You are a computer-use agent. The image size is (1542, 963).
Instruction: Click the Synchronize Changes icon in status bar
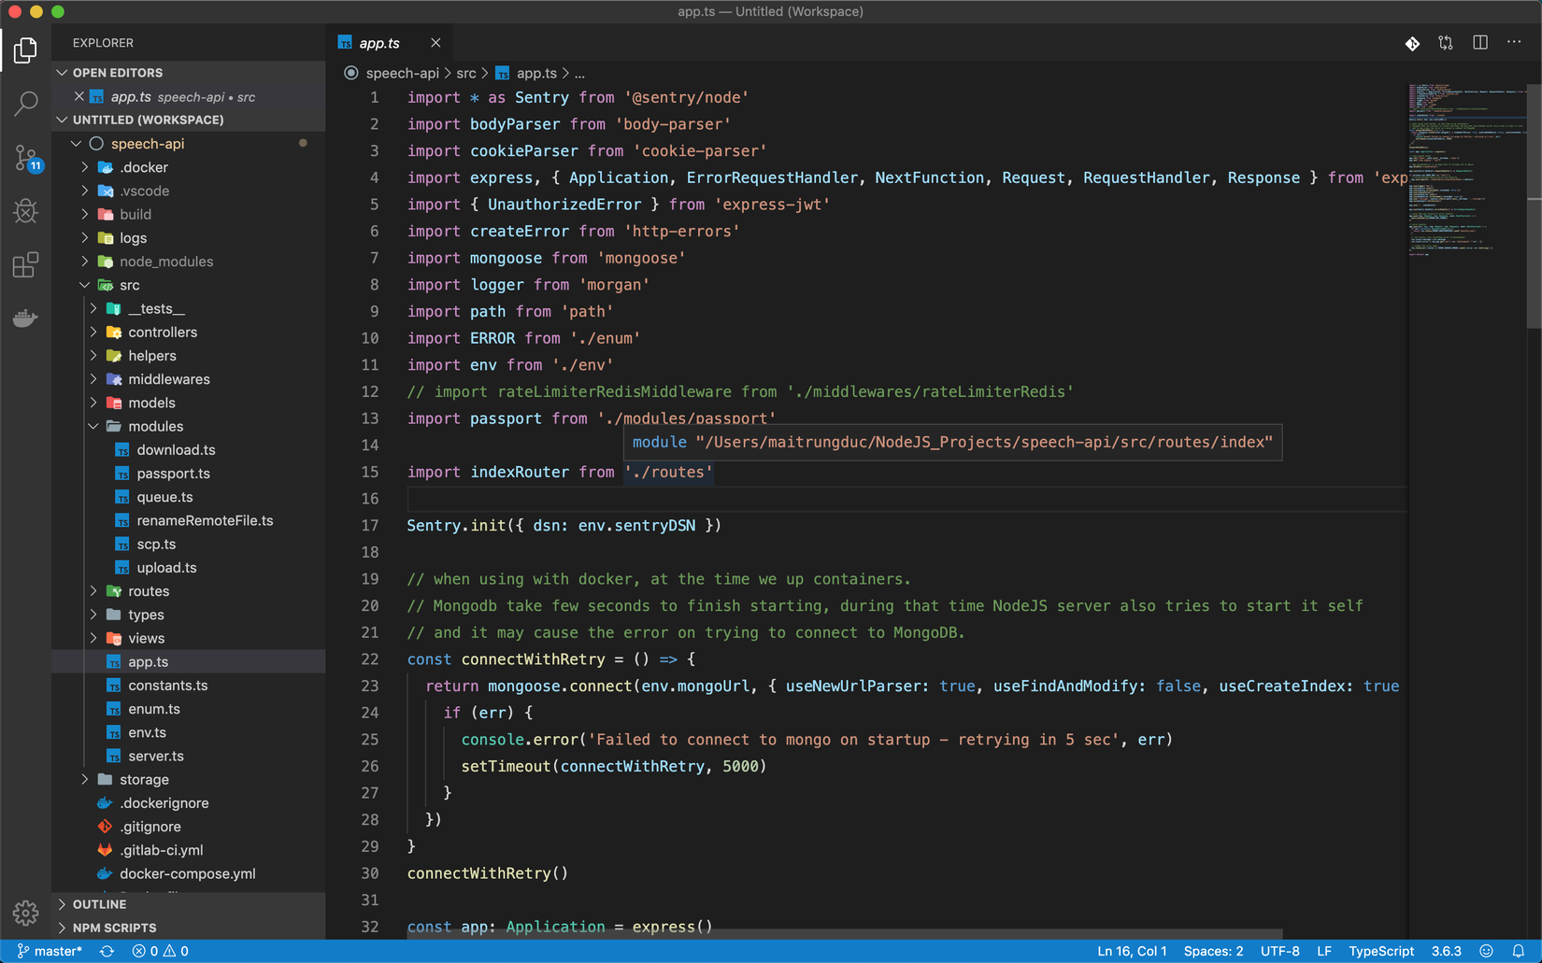click(107, 951)
